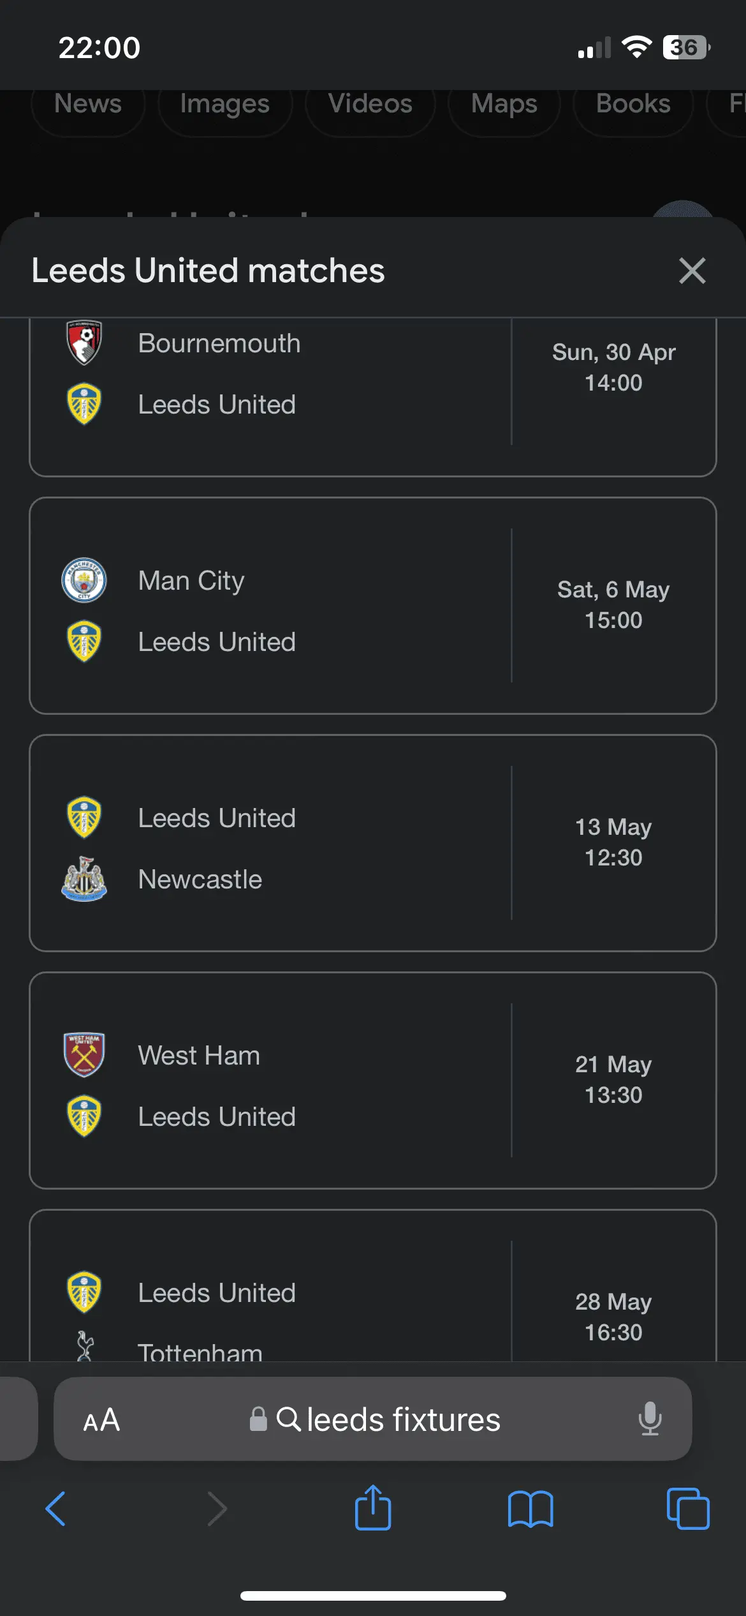Switch to the Images tab
This screenshot has height=1616, width=746.
click(224, 104)
